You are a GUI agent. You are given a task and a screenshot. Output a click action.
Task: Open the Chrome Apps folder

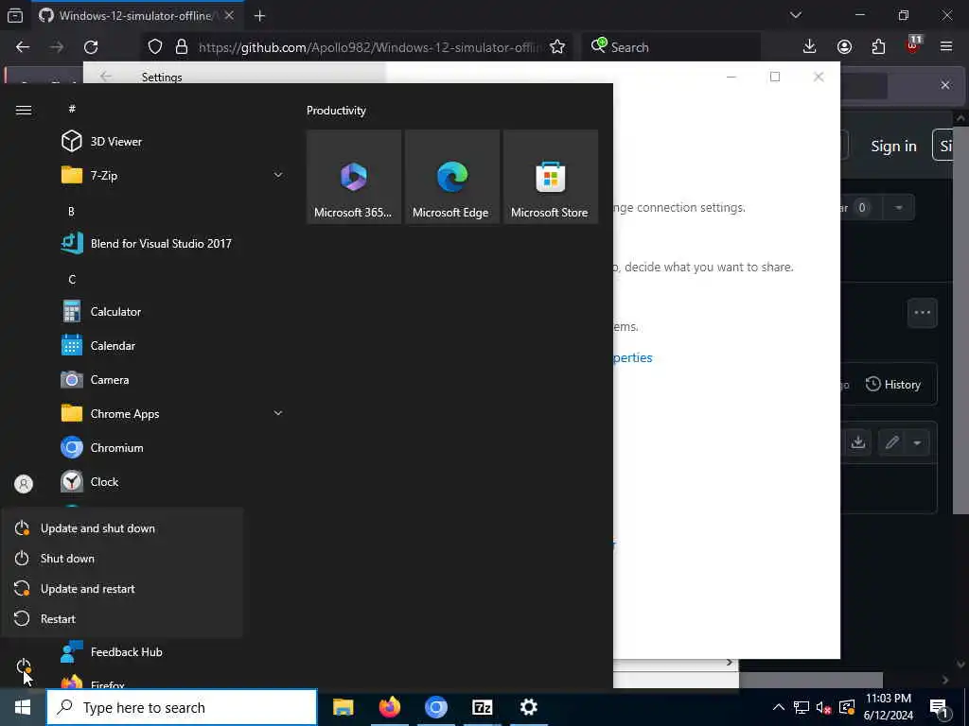point(111,414)
